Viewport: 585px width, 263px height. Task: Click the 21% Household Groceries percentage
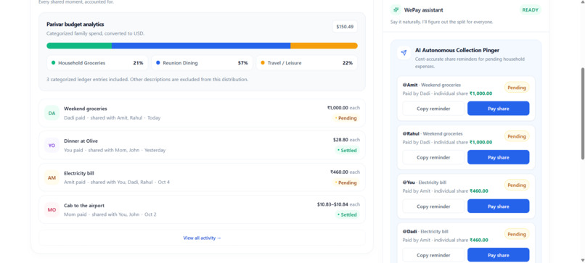click(138, 63)
